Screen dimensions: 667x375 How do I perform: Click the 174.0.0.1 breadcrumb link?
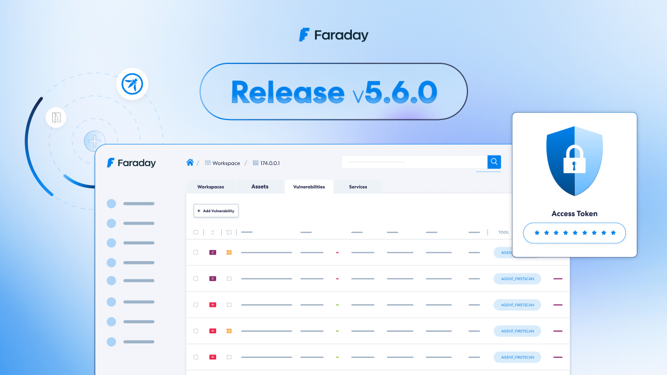point(266,163)
